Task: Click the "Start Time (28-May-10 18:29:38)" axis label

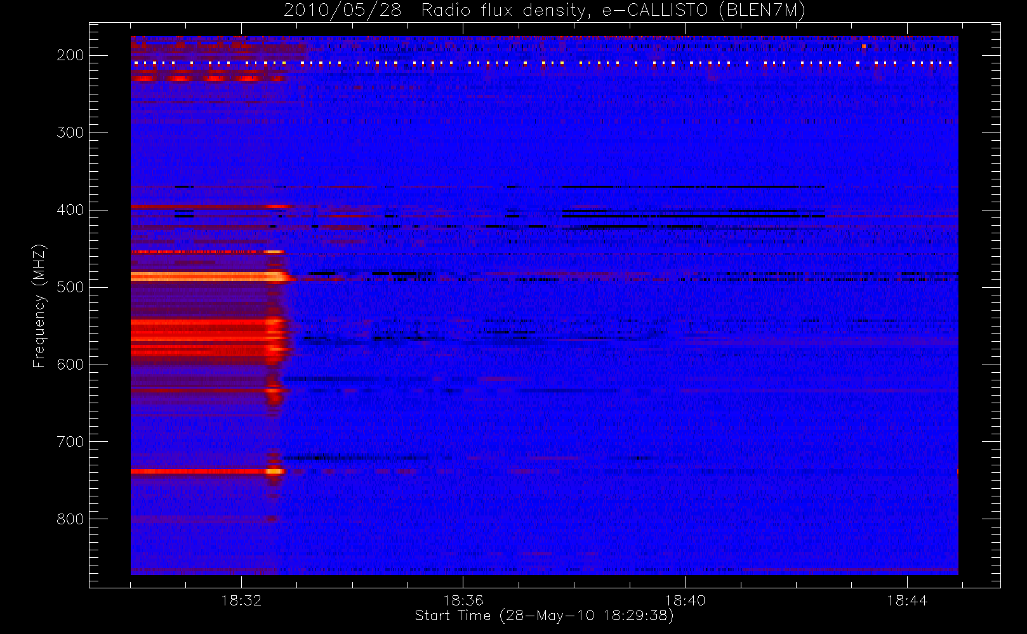Action: point(544,616)
